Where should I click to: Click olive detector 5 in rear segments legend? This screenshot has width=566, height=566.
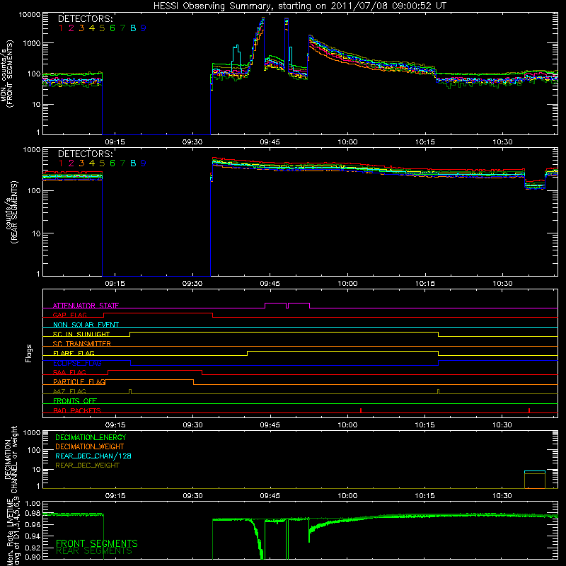pyautogui.click(x=102, y=163)
